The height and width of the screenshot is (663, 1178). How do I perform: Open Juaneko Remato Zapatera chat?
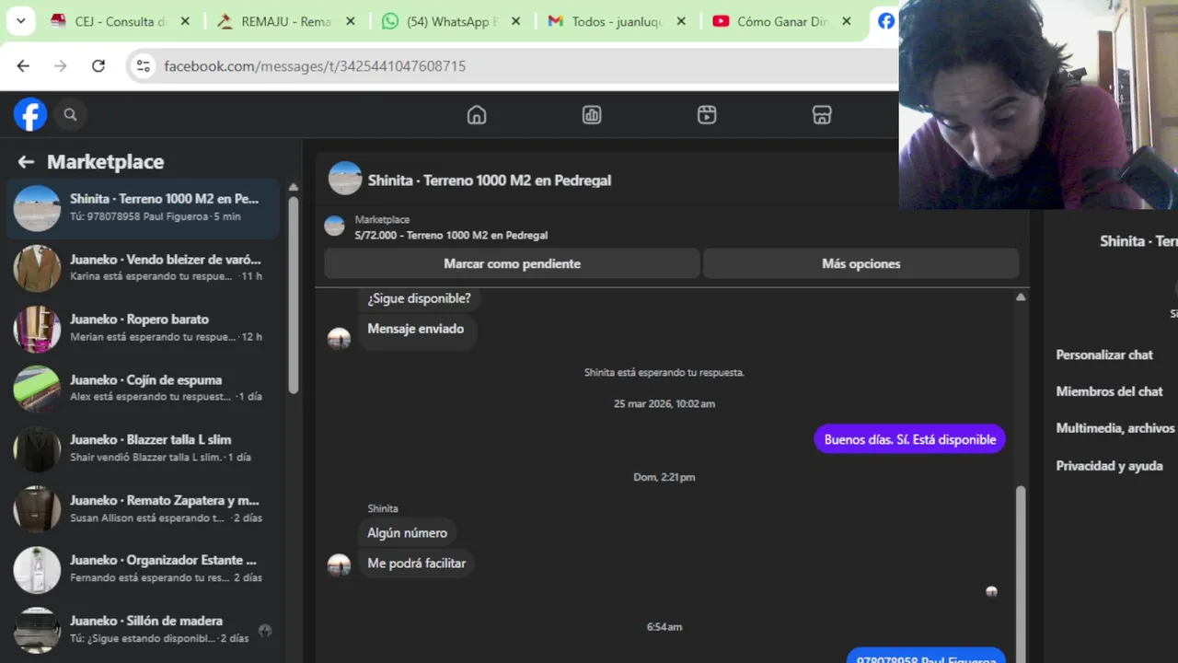coord(143,509)
